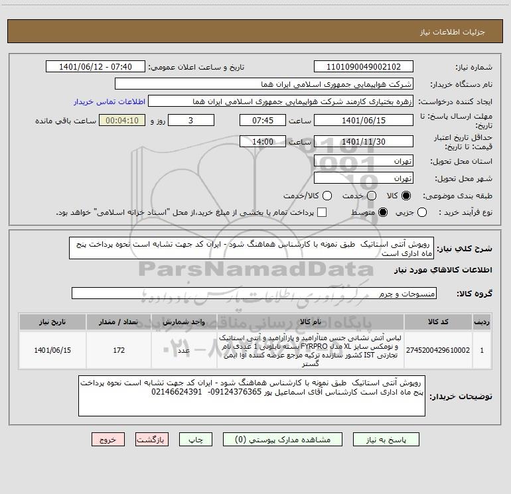The image size is (511, 494).
Task: Click the مشاهده مدارک پیوستی (0) button
Action: (x=283, y=440)
